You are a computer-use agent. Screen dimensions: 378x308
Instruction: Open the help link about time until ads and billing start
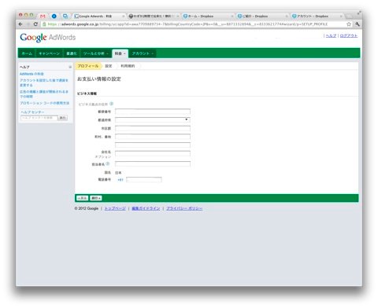pos(44,94)
